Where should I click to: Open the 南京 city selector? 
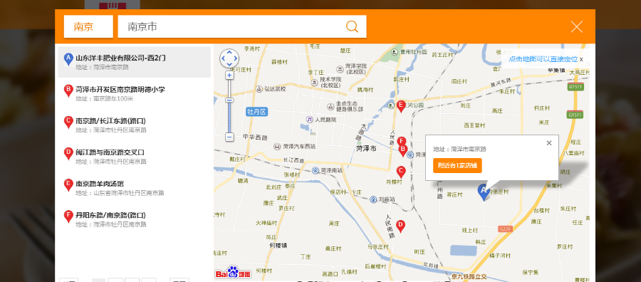(x=88, y=26)
